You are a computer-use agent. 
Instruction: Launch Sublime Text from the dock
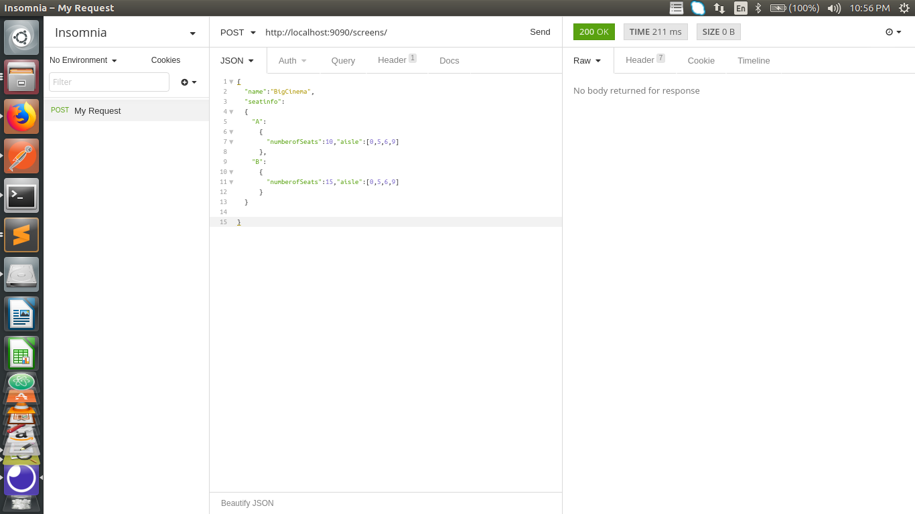[x=21, y=234]
